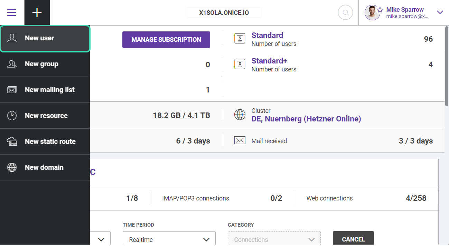Open the Category Connections dropdown
449x246 pixels.
point(274,239)
